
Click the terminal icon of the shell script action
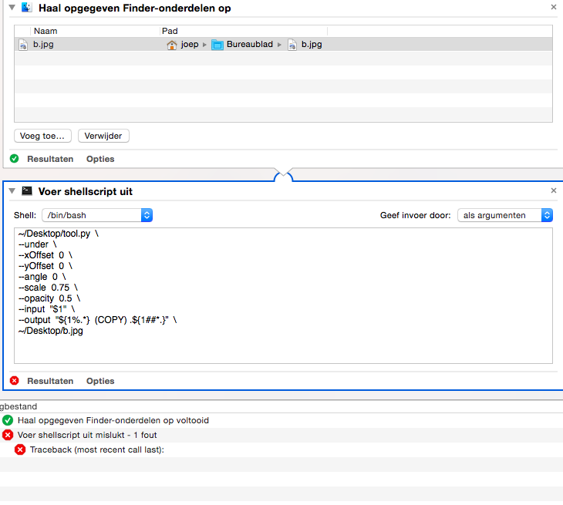[x=26, y=191]
